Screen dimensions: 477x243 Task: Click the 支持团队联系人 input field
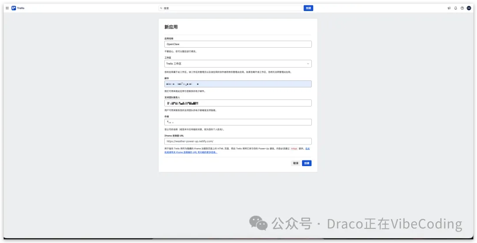click(238, 103)
